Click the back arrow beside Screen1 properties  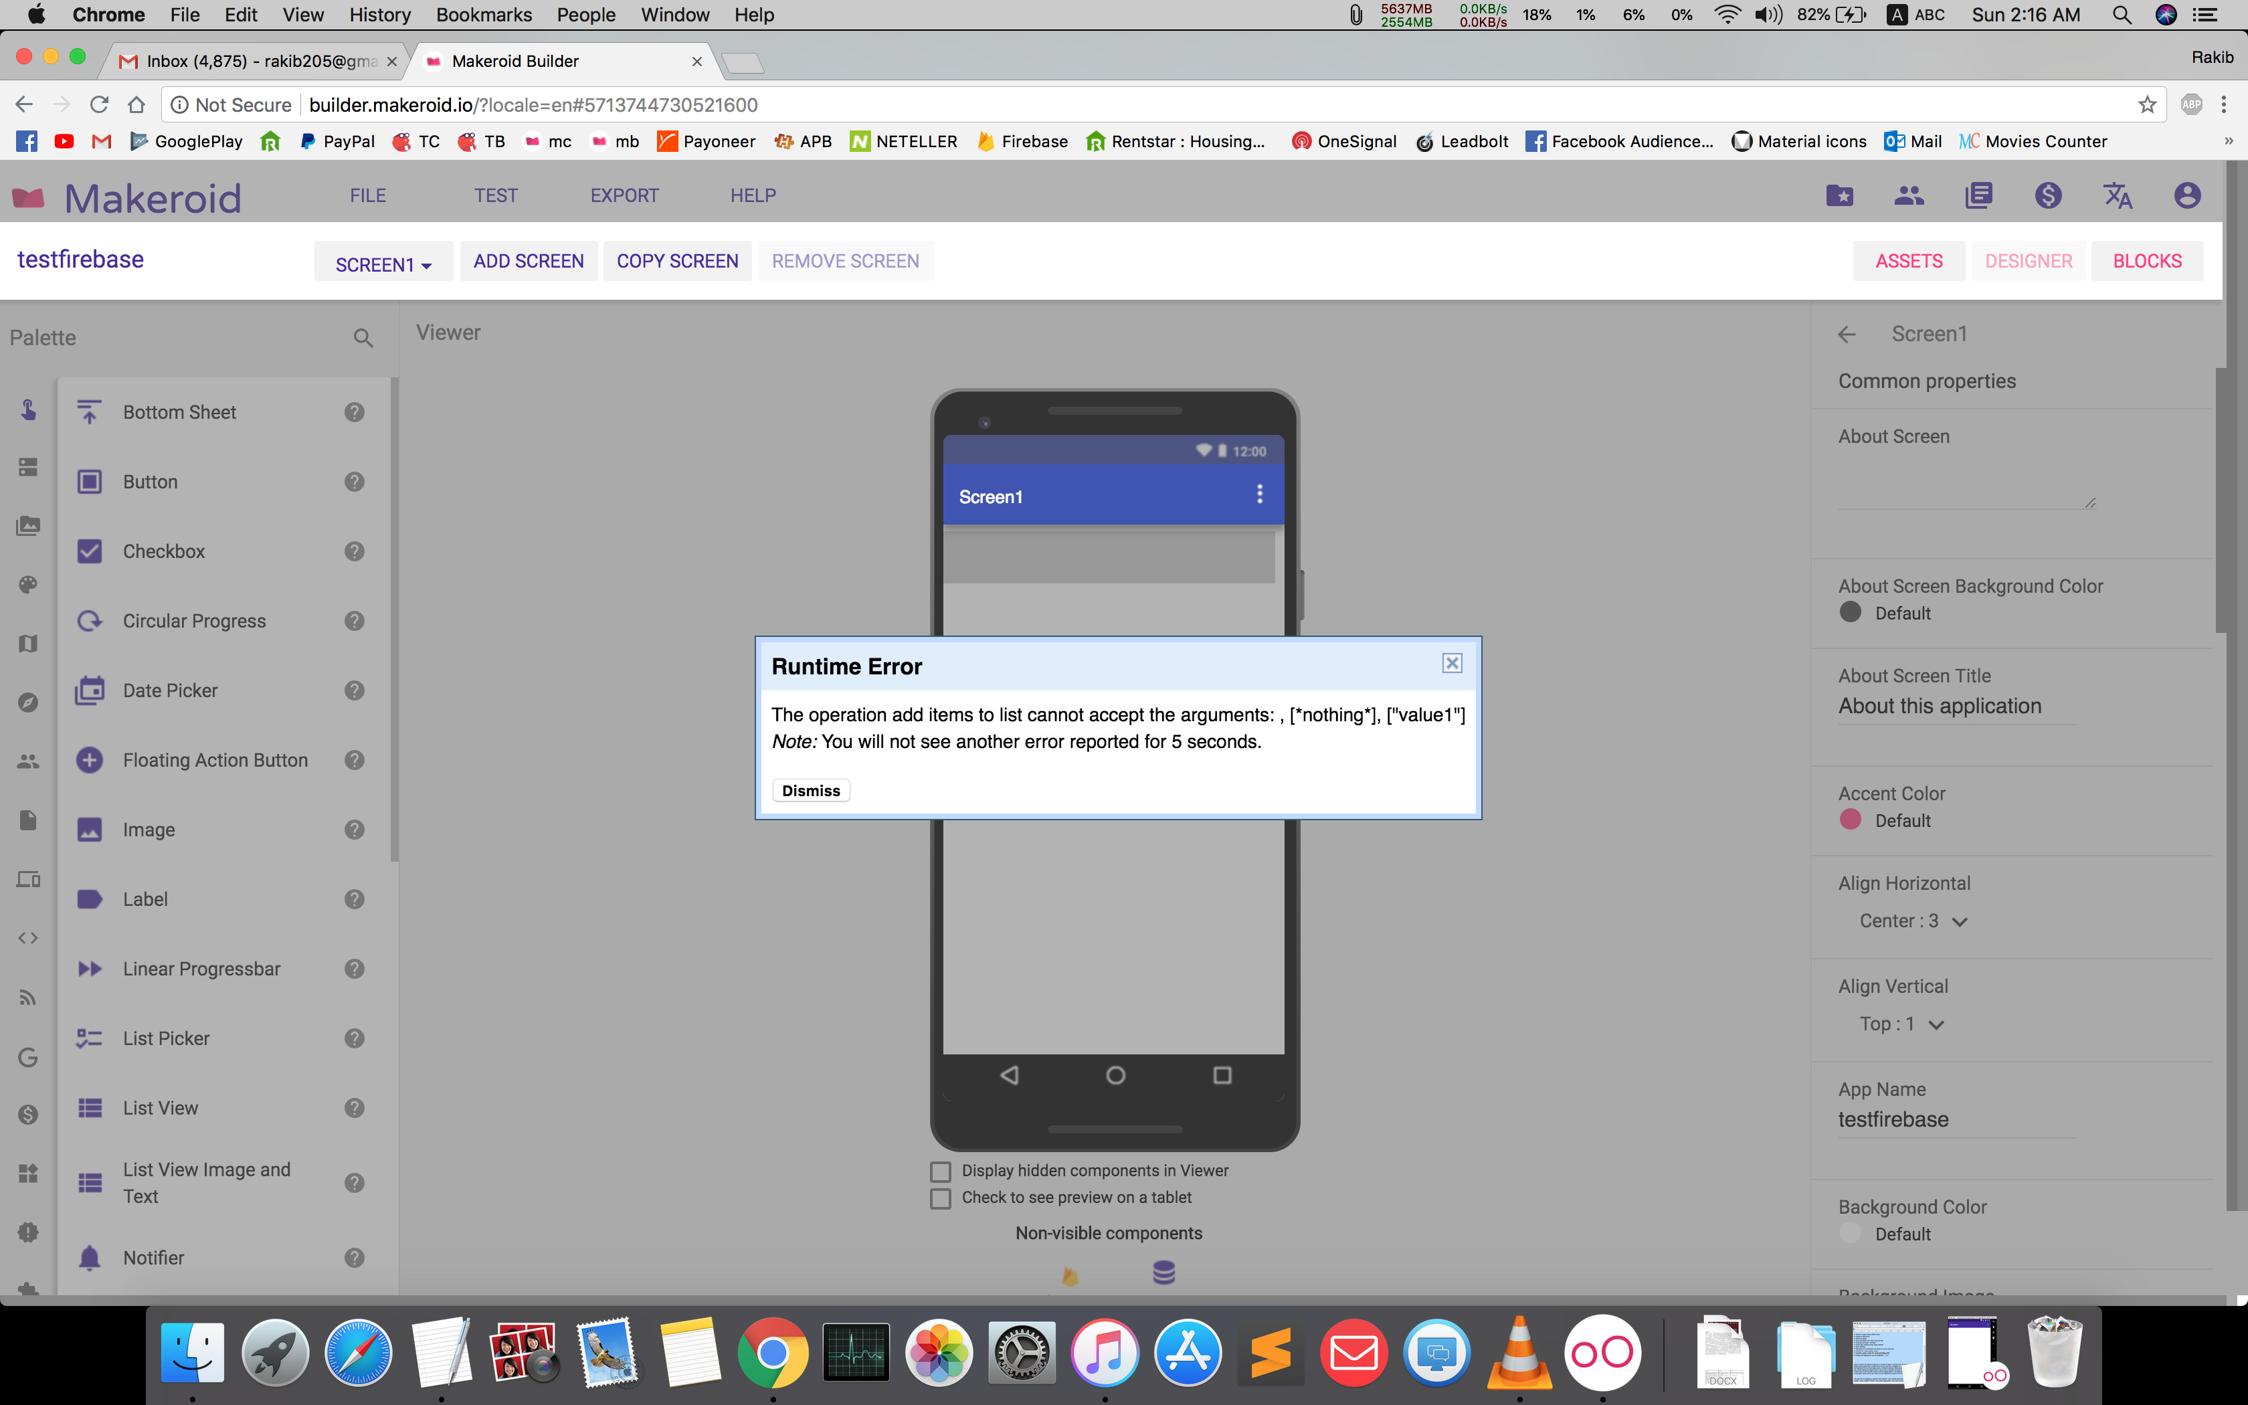[1847, 335]
